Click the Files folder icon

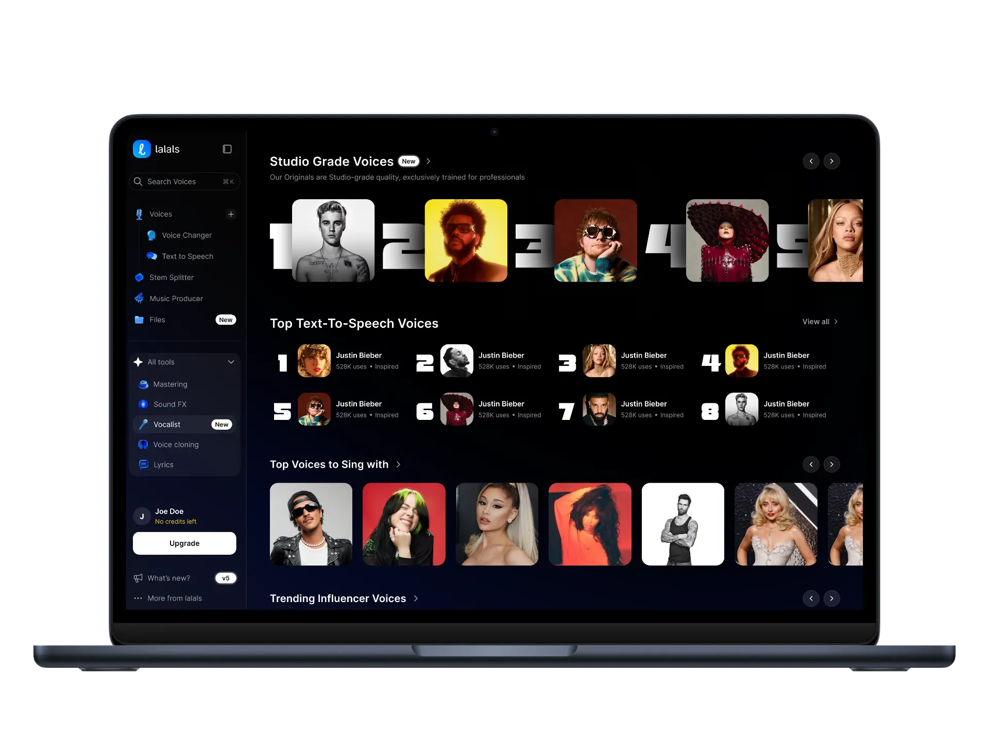[139, 320]
